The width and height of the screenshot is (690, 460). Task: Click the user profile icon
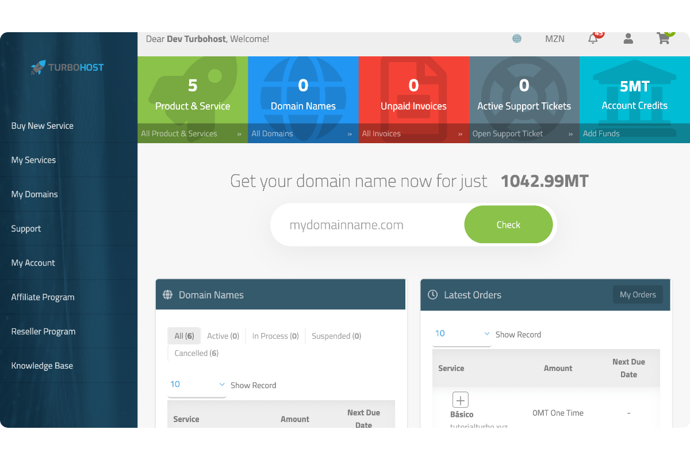(628, 39)
